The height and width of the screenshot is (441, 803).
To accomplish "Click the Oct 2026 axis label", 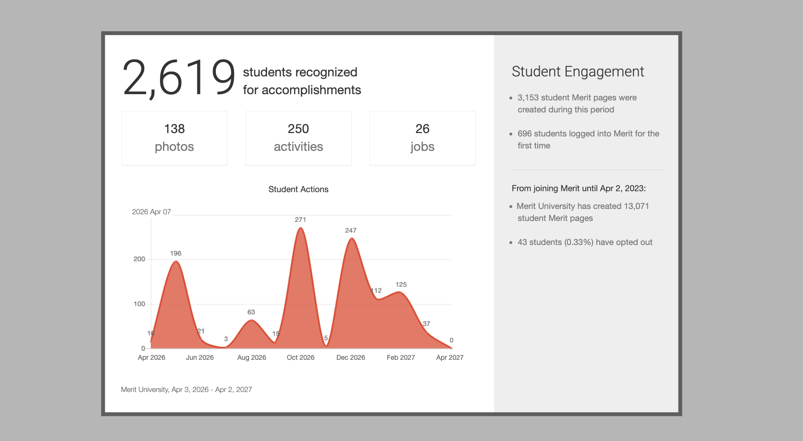I will (300, 357).
